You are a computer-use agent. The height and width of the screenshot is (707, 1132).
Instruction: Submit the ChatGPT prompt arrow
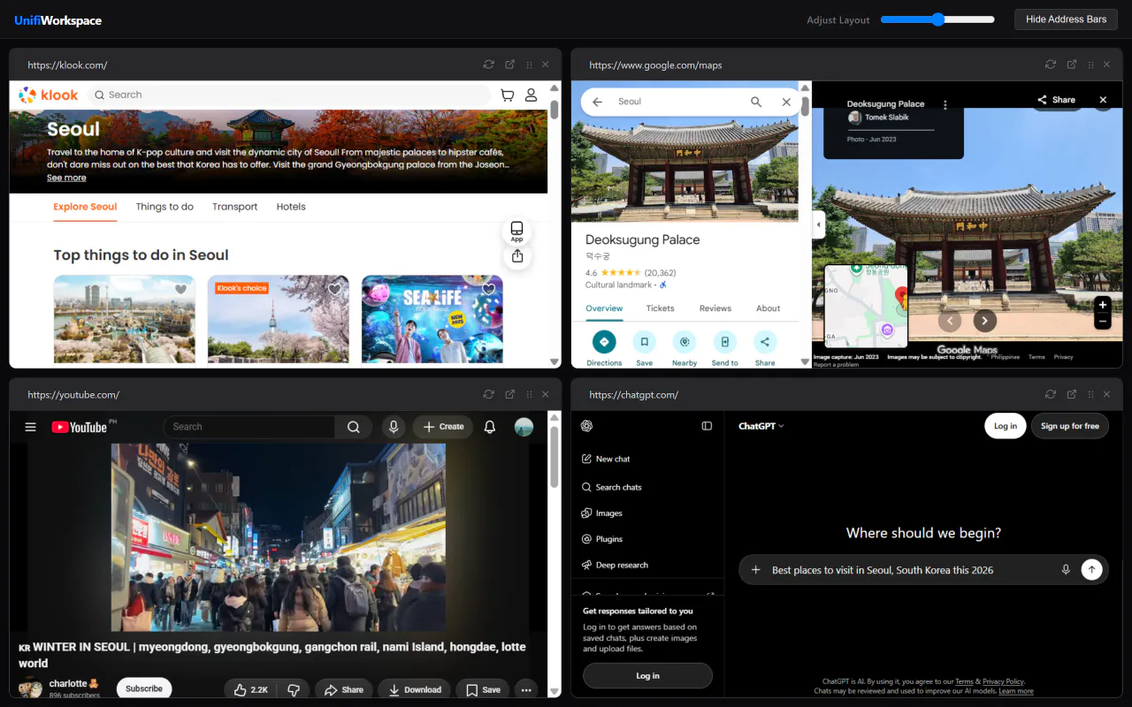click(1092, 570)
